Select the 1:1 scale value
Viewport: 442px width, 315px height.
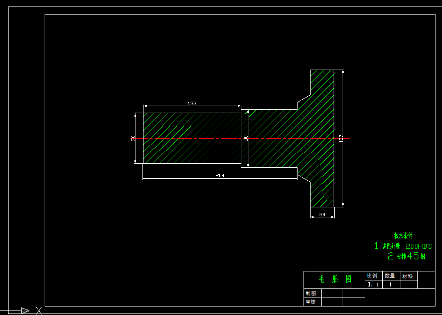[373, 284]
